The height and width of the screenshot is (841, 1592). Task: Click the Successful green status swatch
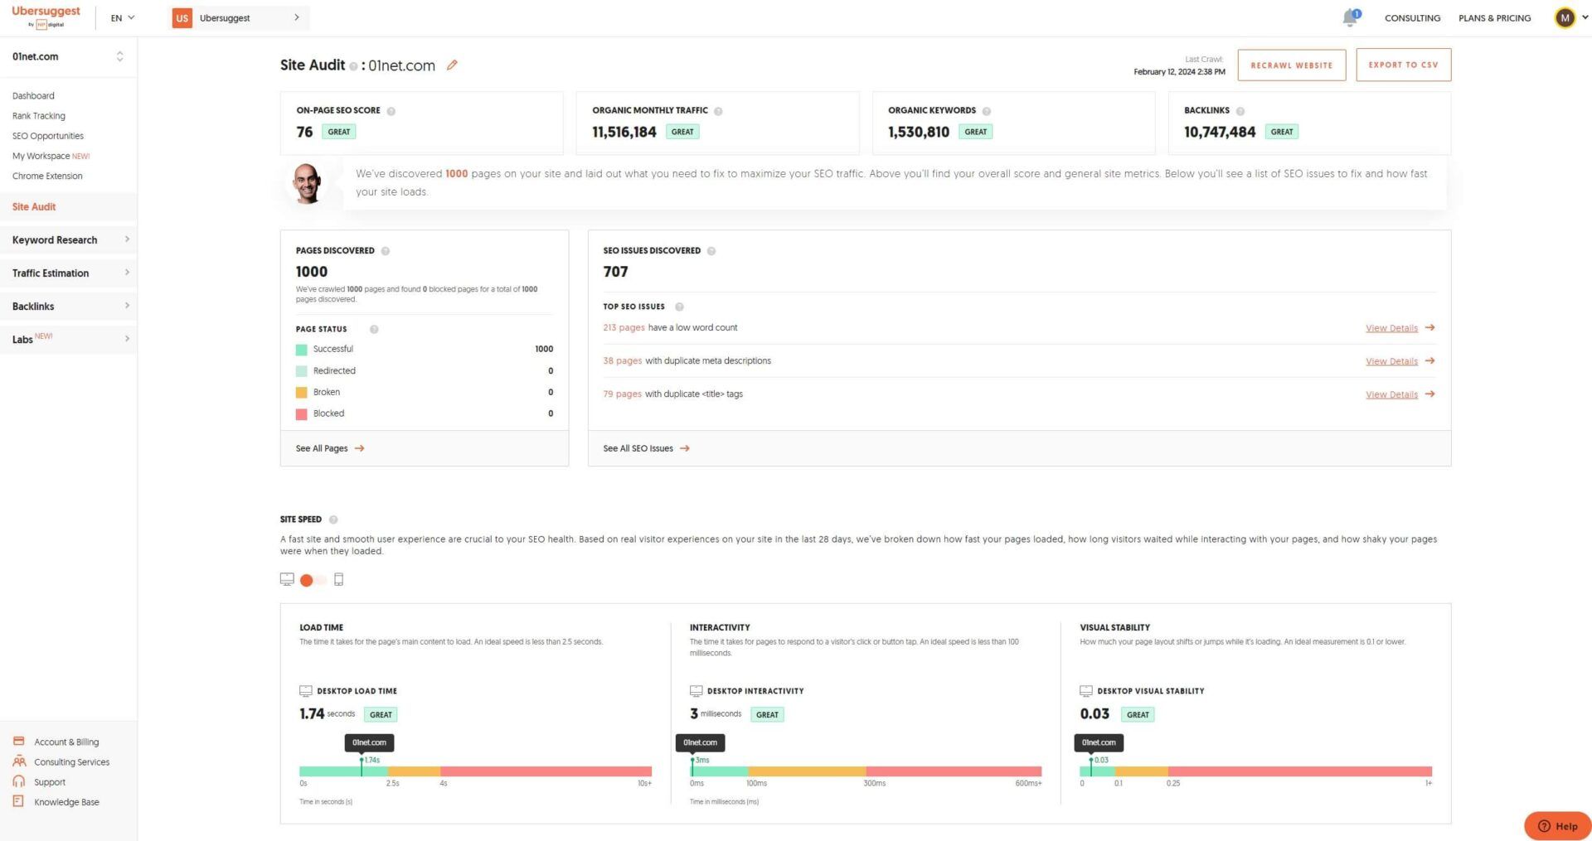(x=301, y=350)
